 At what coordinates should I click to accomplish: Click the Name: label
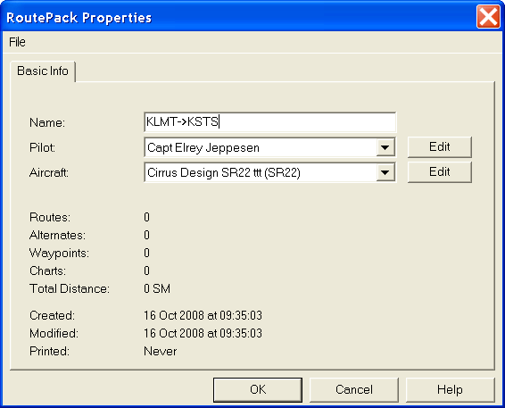[47, 122]
